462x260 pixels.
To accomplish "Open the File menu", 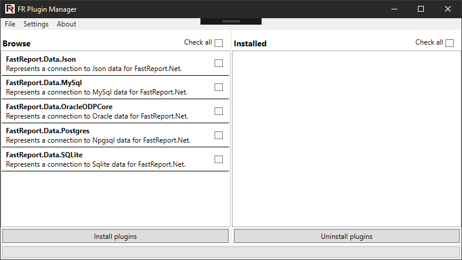I will coord(10,24).
